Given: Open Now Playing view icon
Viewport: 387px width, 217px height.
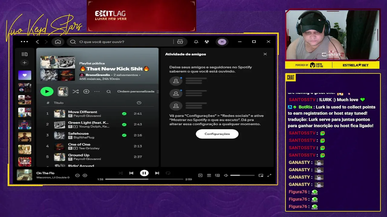Looking at the screenshot, I should point(200,175).
